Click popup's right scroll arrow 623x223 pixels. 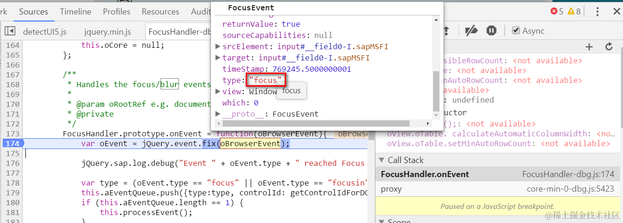pyautogui.click(x=428, y=123)
